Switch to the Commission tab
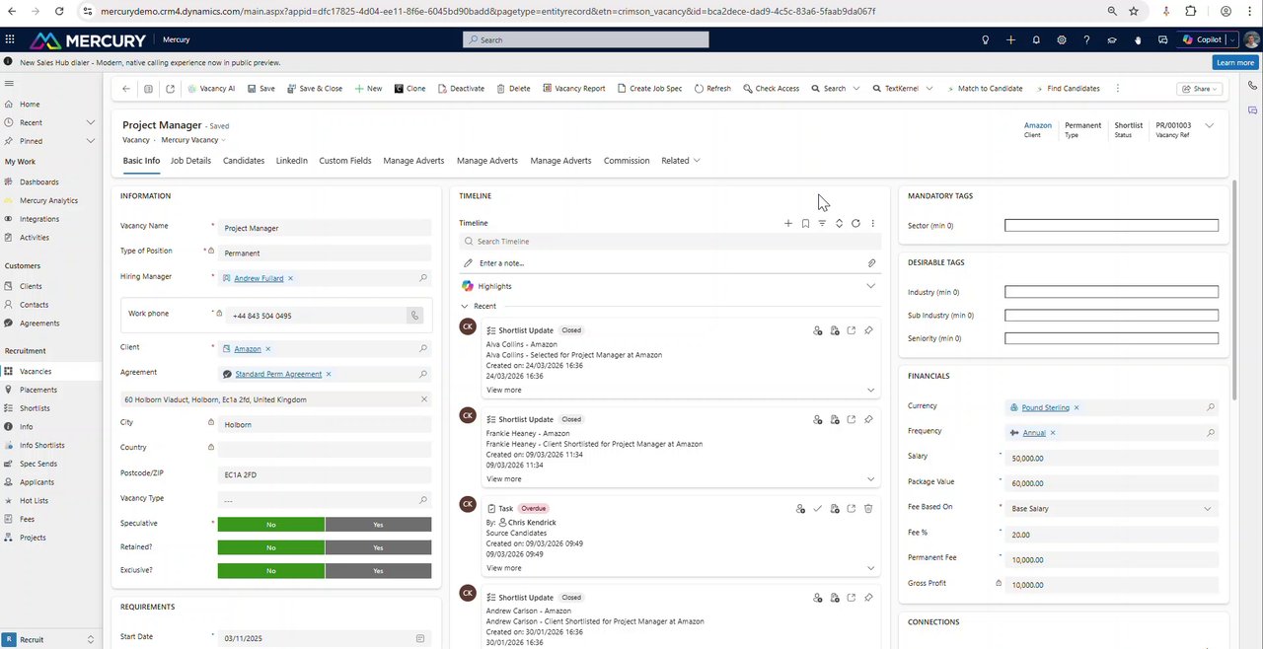The height and width of the screenshot is (649, 1263). (x=627, y=161)
